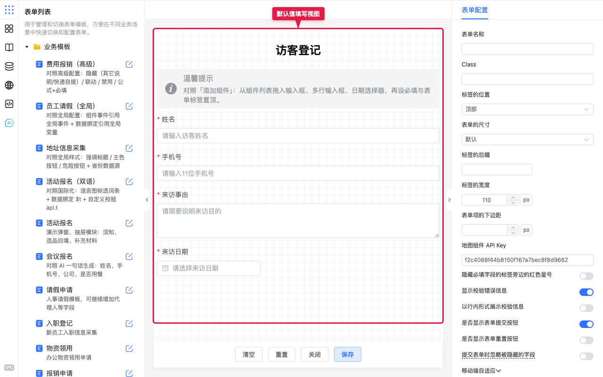The image size is (603, 377).
Task: Collapse the 业务模板 tree node
Action: point(27,47)
